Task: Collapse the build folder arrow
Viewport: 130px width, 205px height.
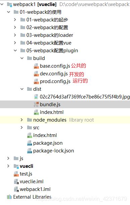Action: coord(22,58)
